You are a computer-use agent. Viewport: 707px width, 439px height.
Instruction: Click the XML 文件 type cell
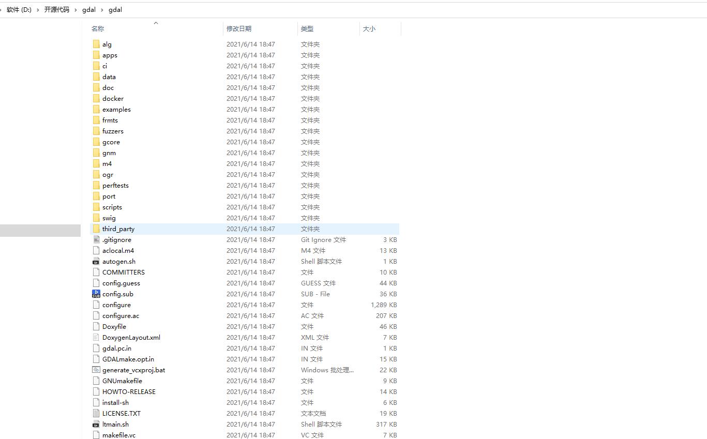315,337
